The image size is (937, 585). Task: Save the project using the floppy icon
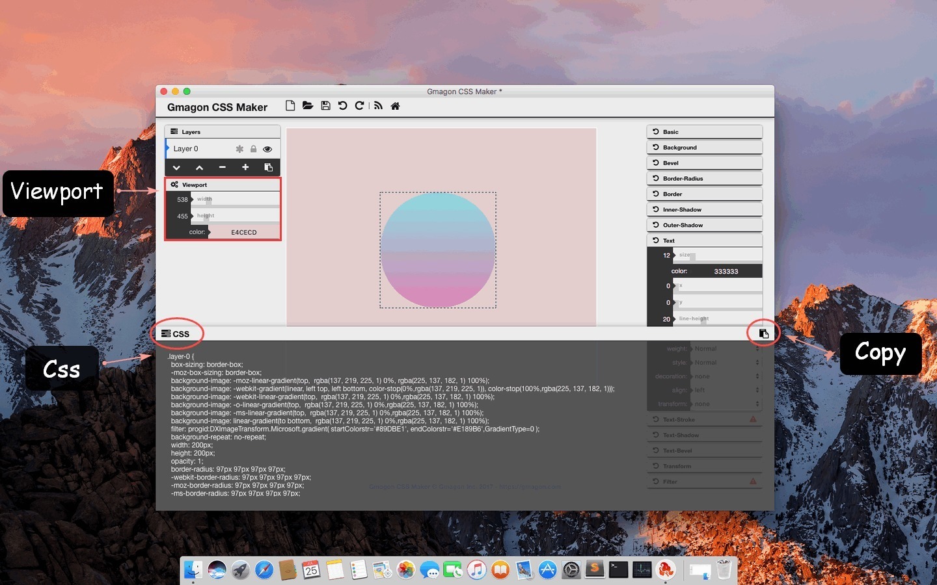(325, 106)
